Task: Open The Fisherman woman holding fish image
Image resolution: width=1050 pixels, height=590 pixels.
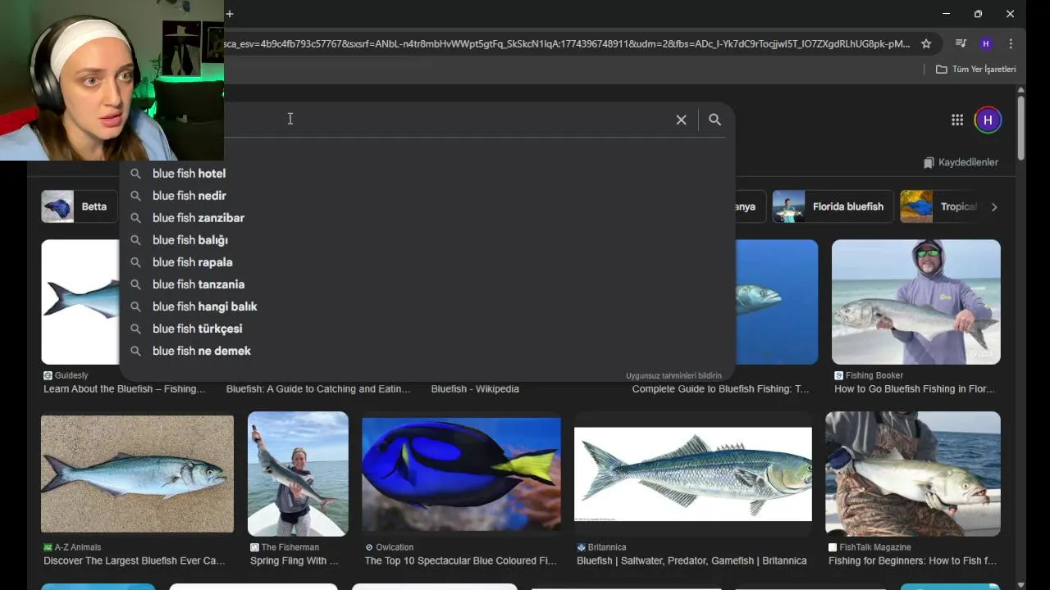Action: coord(298,474)
